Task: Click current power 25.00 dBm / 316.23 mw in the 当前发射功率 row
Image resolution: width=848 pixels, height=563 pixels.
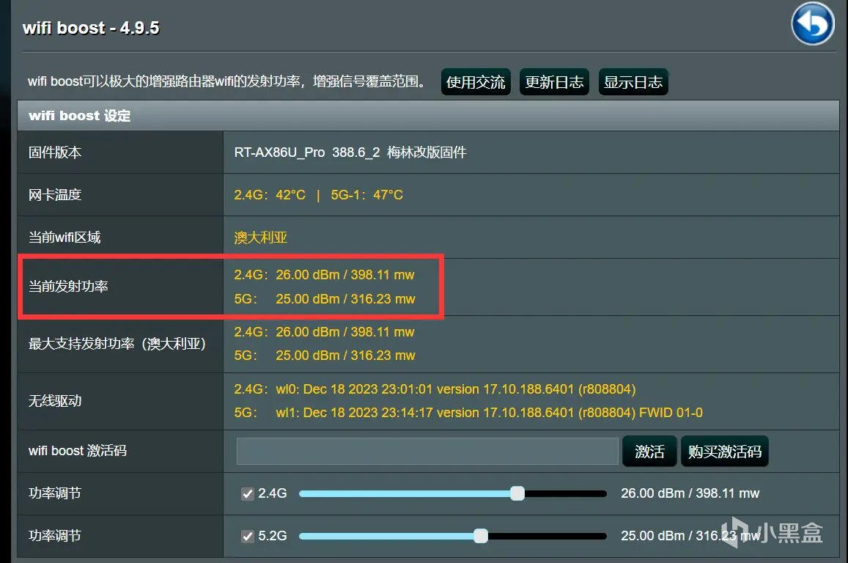Action: (346, 299)
